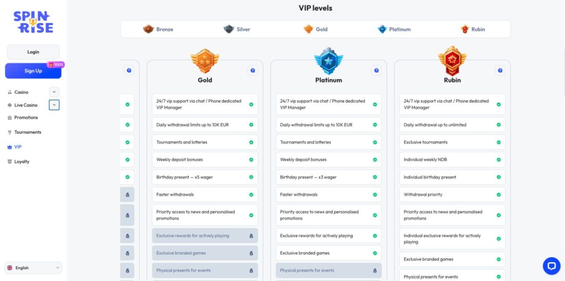Click the checkmark beside Gold's Faster withdrawals
Viewport: 565px width, 281px height.
click(251, 194)
